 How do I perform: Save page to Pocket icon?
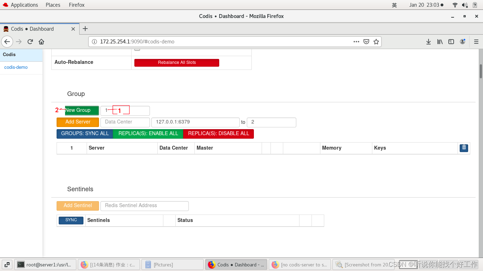click(366, 42)
